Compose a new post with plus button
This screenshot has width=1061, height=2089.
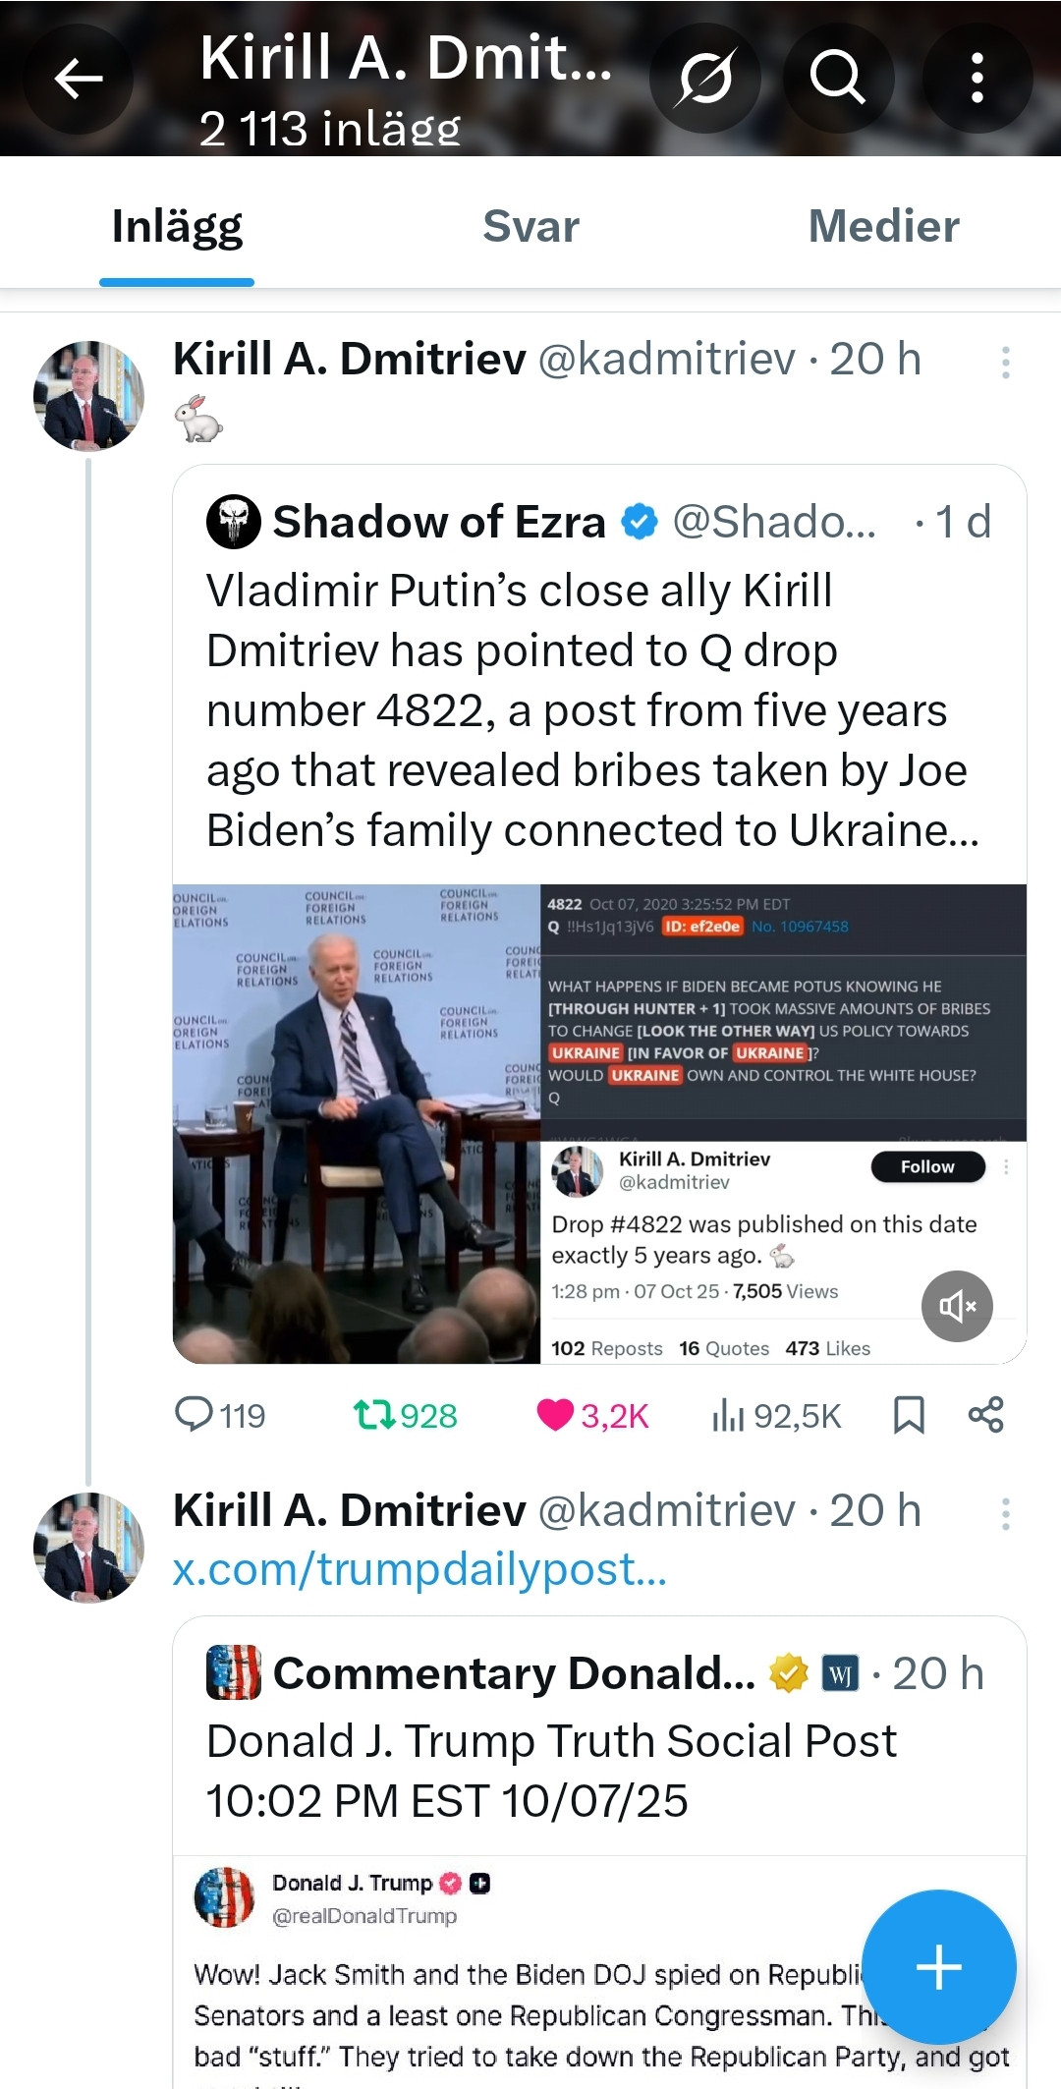(x=938, y=1966)
